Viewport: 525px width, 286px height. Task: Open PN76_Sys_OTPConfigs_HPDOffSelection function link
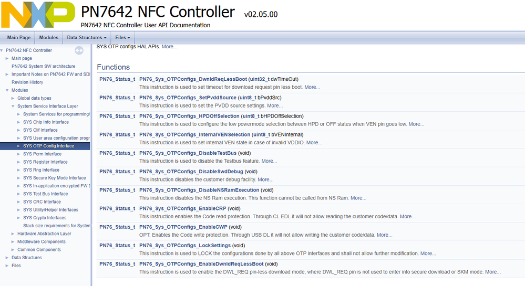tap(190, 116)
